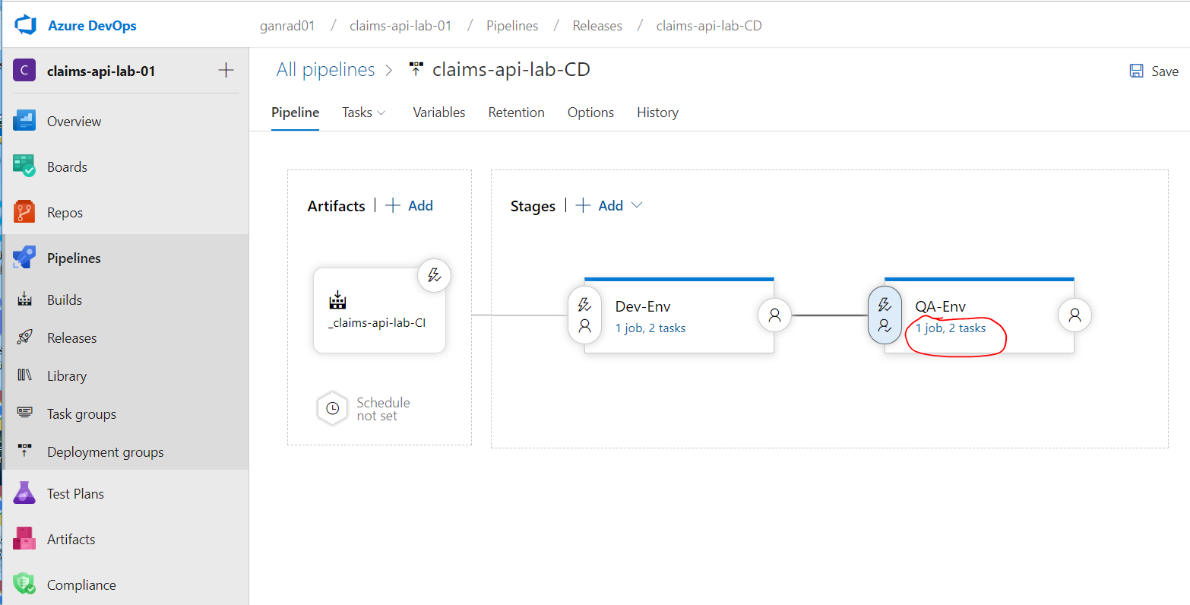
Task: Switch to the Pipeline tab
Action: tap(295, 112)
